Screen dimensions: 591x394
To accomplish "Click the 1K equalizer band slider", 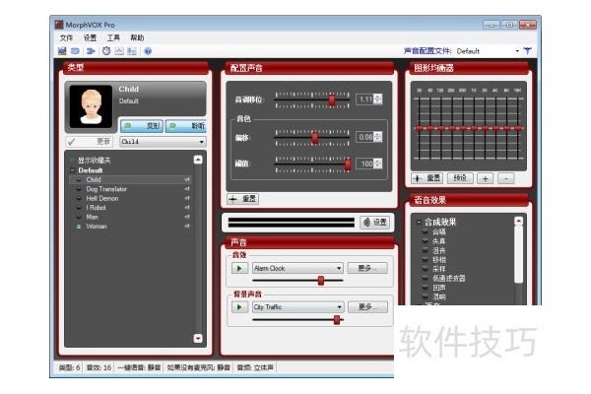I will (x=474, y=128).
